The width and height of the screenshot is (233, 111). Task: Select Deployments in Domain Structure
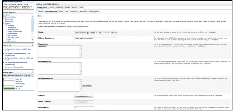[x=9, y=21]
